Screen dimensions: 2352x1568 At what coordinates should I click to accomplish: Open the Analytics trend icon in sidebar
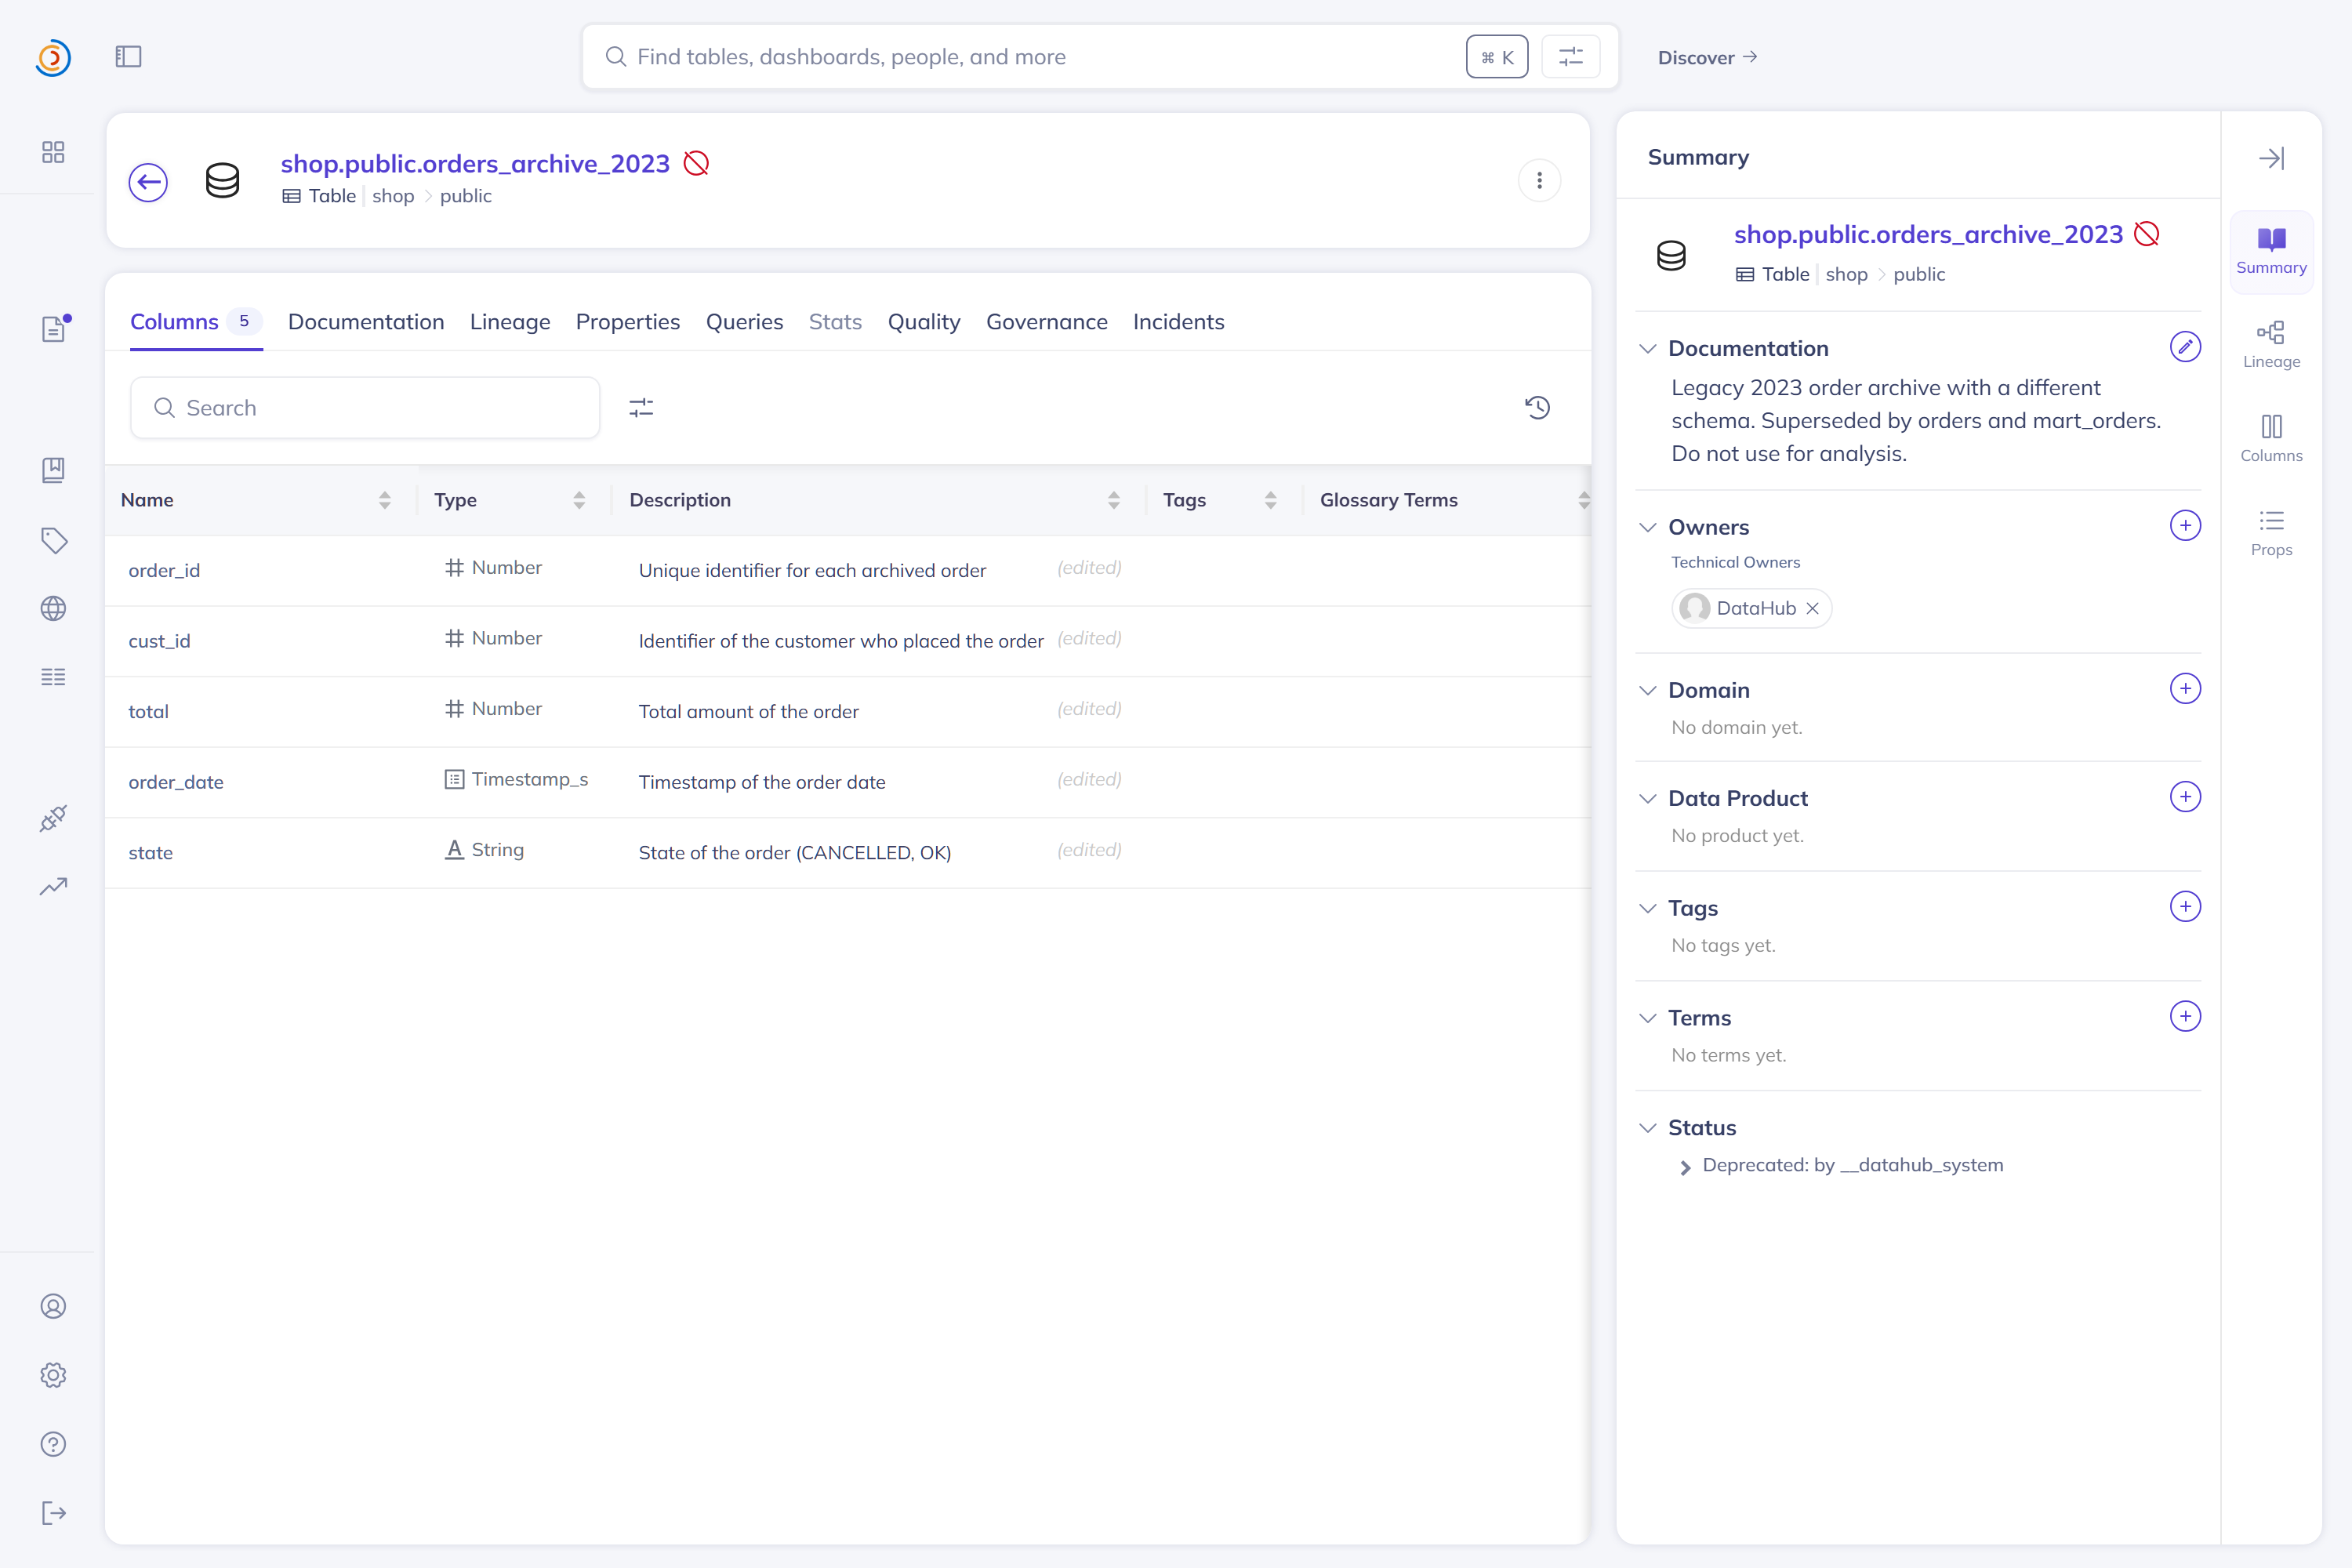(53, 886)
